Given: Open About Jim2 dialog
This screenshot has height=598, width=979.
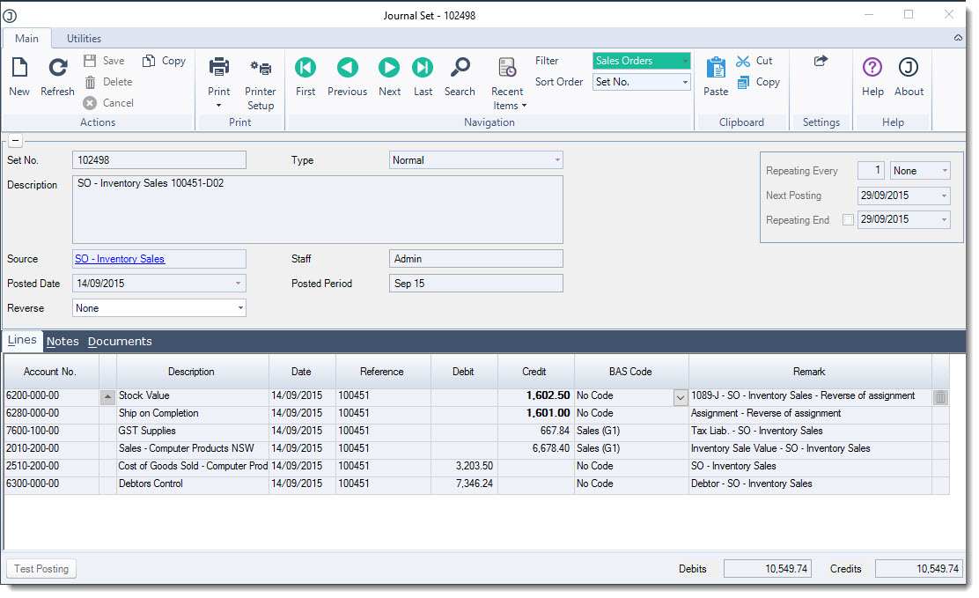Looking at the screenshot, I should (909, 77).
